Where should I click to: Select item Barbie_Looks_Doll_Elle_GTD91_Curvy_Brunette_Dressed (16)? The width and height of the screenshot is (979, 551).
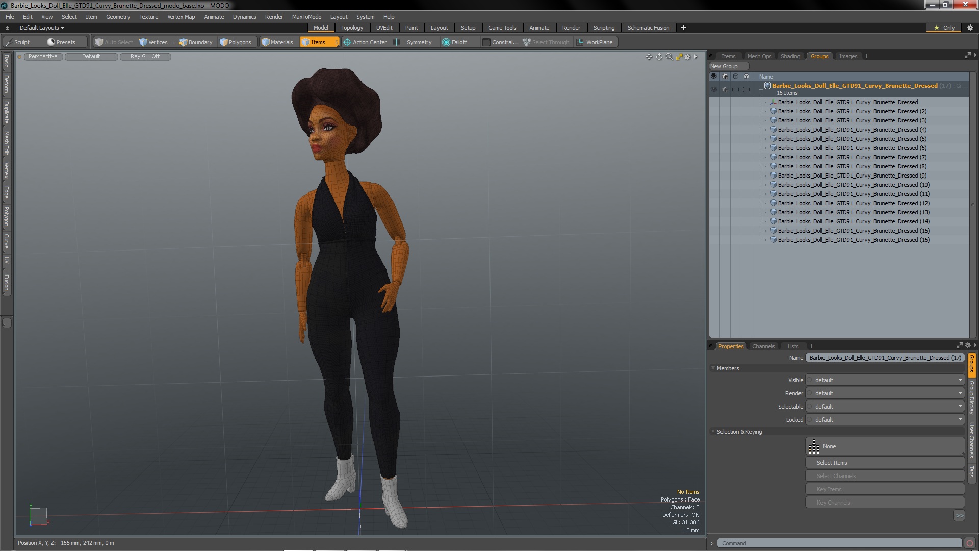click(854, 240)
